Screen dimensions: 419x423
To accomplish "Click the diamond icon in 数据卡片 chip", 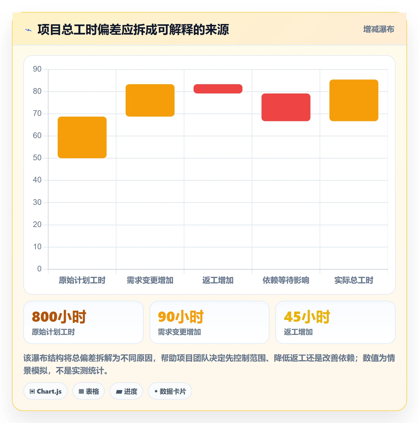I will 156,391.
